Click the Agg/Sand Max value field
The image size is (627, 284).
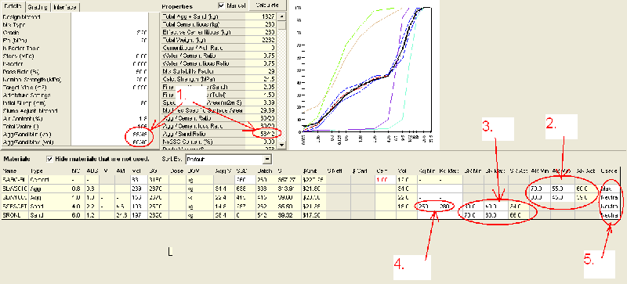coord(110,142)
